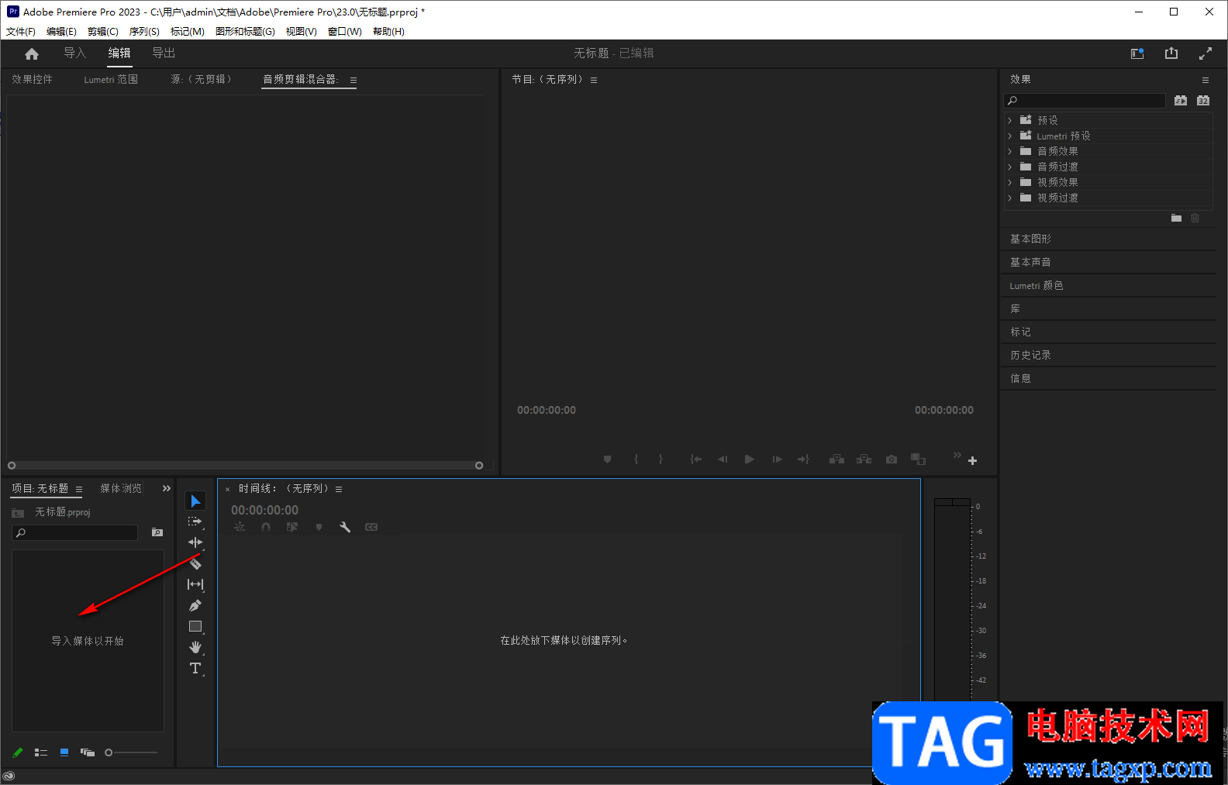This screenshot has width=1228, height=785.
Task: Toggle project writable green pencil icon
Action: point(18,752)
